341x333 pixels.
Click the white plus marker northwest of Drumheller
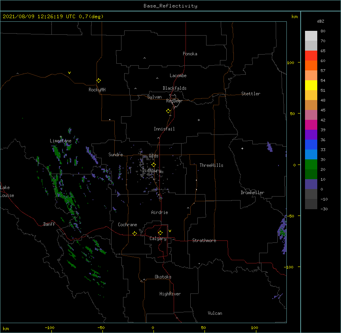pos(242,148)
